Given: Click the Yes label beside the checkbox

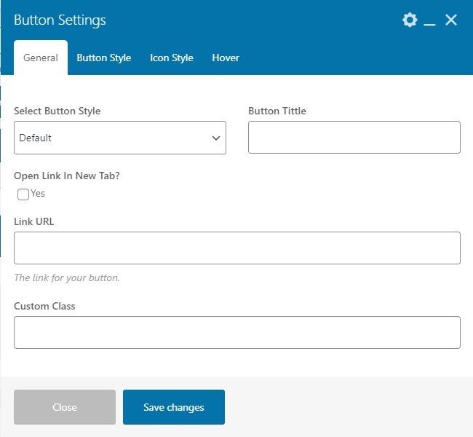Looking at the screenshot, I should click(38, 194).
